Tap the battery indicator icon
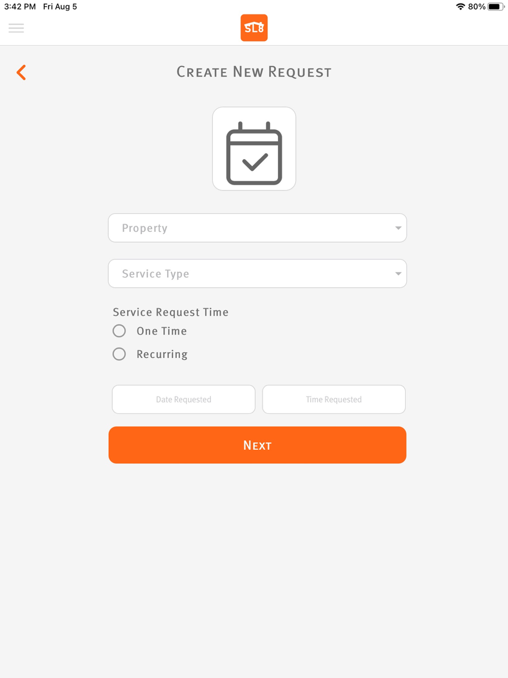508x678 pixels. (x=496, y=7)
